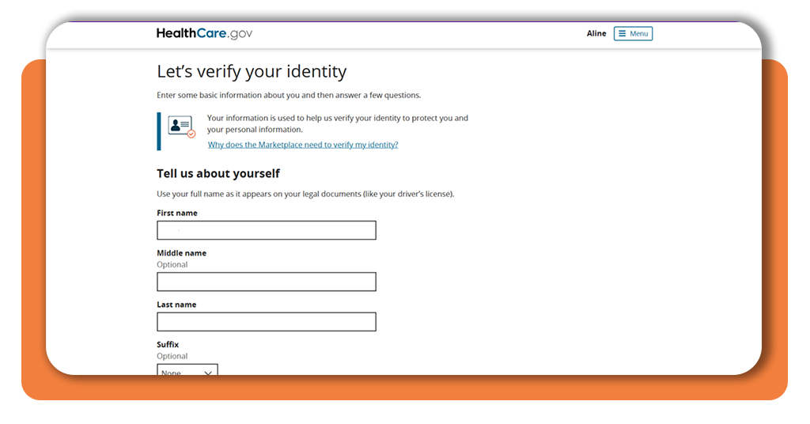Select the Middle name label
Image resolution: width=810 pixels, height=424 pixels.
[x=181, y=253]
